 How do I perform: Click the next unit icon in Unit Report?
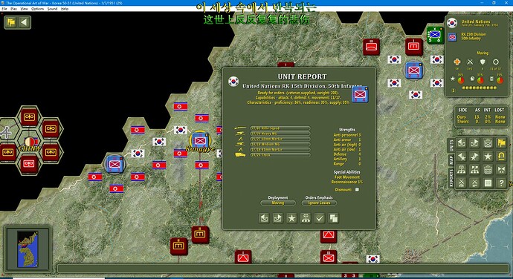278,218
